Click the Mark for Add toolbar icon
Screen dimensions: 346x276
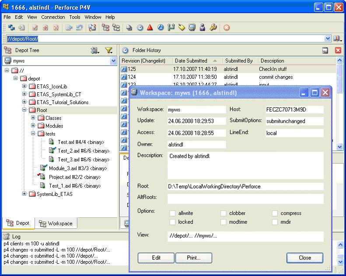[45, 28]
